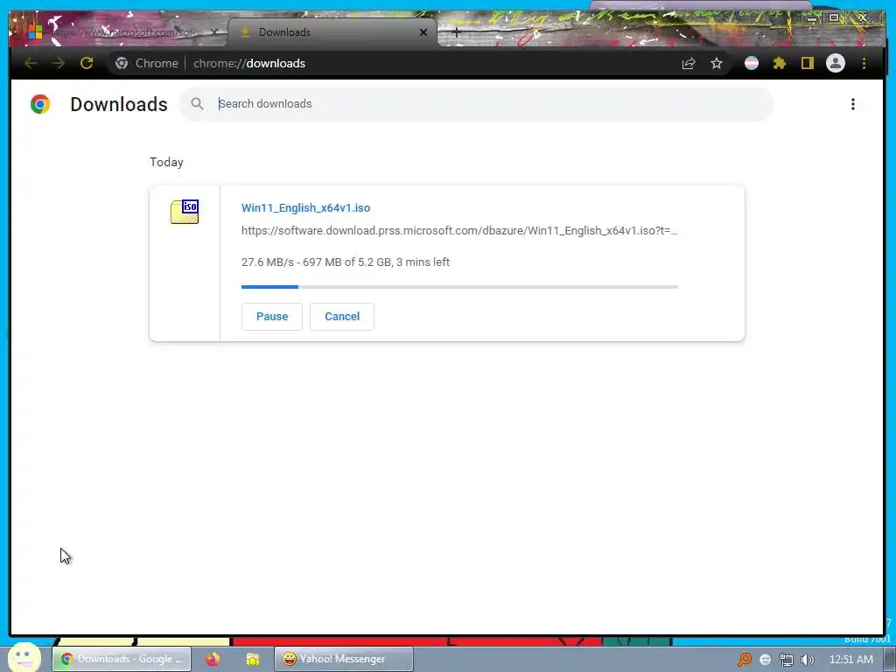Pause the Win11 ISO download
Image resolution: width=896 pixels, height=672 pixels.
tap(272, 317)
